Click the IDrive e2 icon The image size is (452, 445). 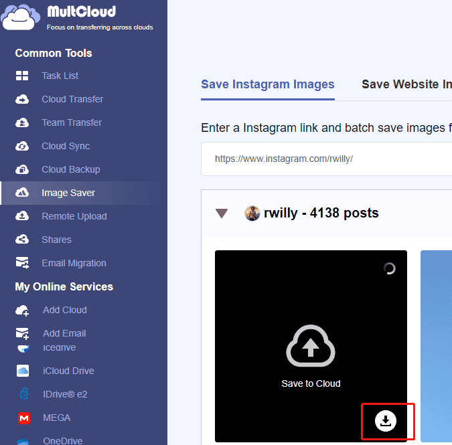click(24, 393)
